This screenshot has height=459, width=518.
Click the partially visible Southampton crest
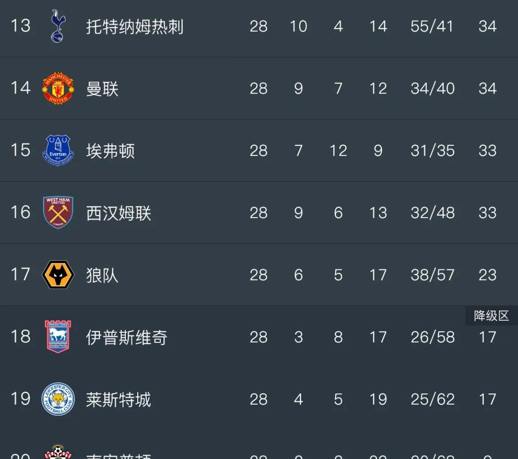coord(58,452)
